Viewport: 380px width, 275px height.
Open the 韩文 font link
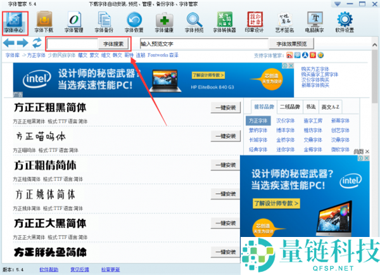[x=117, y=55]
